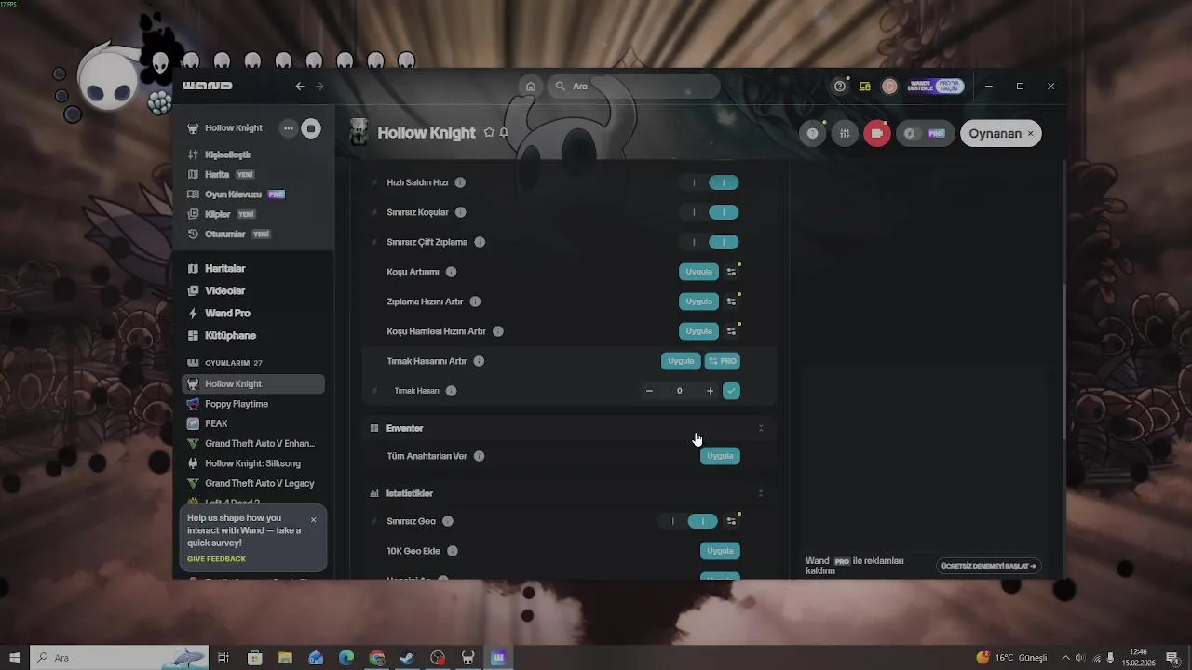1192x670 pixels.
Task: Open more options for Hollow Knight
Action: [289, 128]
